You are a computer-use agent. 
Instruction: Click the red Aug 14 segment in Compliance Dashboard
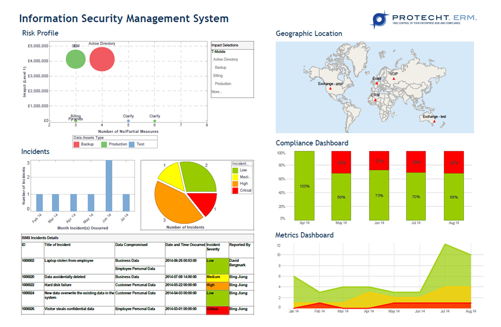[453, 161]
